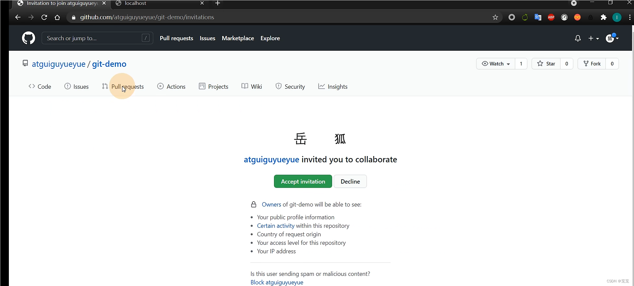Screen dimensions: 634x286
Task: Open the user avatar dropdown menu
Action: (612, 38)
